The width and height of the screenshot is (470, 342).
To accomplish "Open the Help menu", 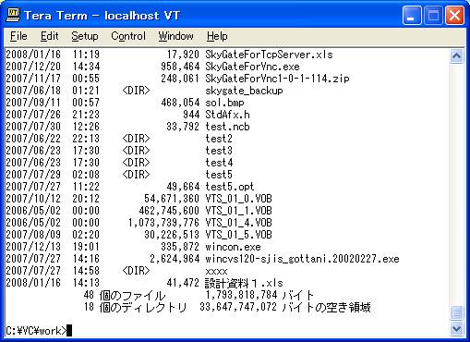I will pyautogui.click(x=217, y=36).
